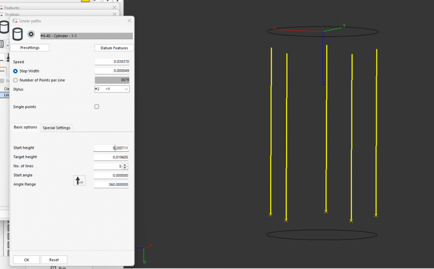
Task: Click the Step Width value field
Action: (x=112, y=71)
